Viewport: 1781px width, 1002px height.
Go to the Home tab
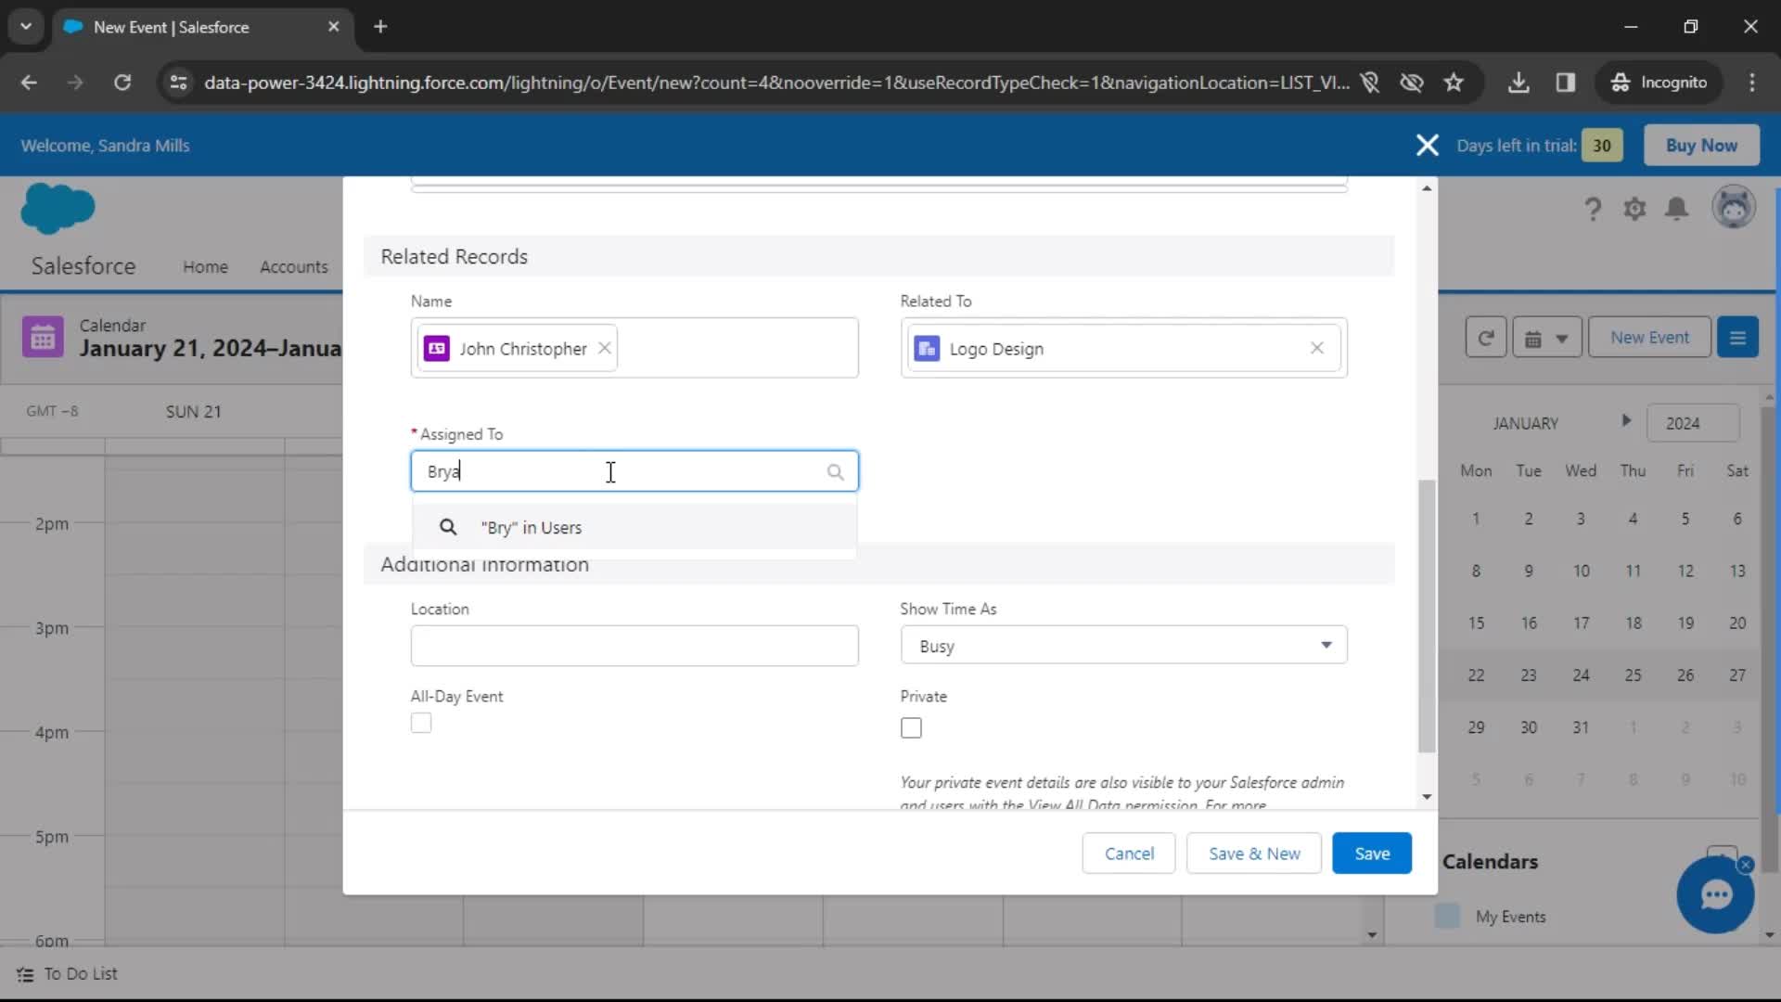pos(205,266)
